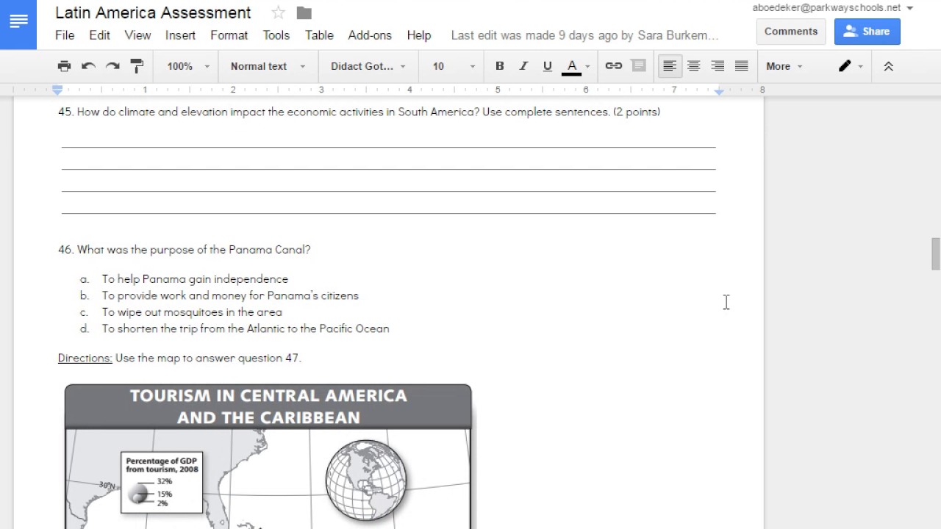Open the Normal text style dropdown
941x529 pixels.
(268, 66)
